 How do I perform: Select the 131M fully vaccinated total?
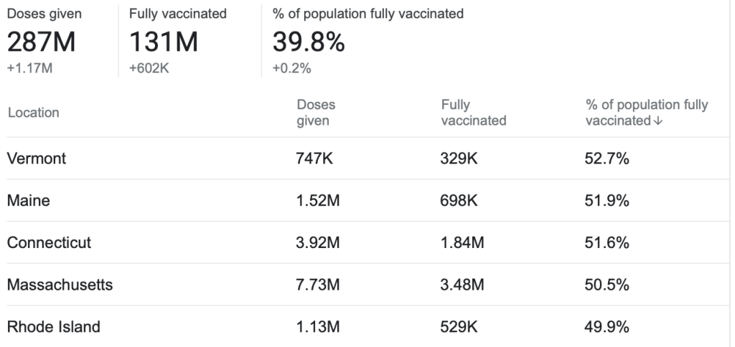(x=164, y=44)
